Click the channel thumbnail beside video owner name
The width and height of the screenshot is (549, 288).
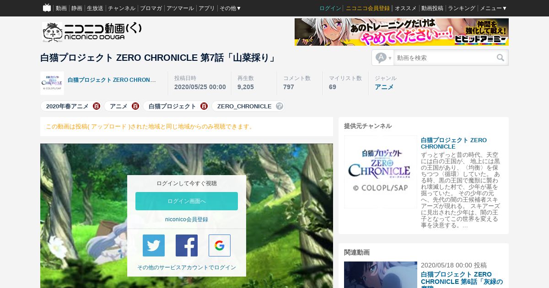pos(52,83)
